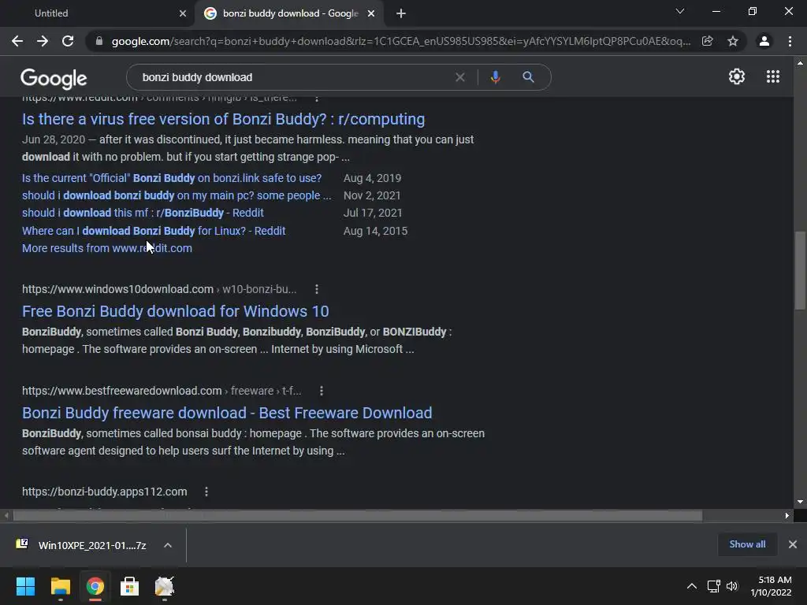Open the virus free Bonzi Buddy Reddit result

pyautogui.click(x=223, y=119)
